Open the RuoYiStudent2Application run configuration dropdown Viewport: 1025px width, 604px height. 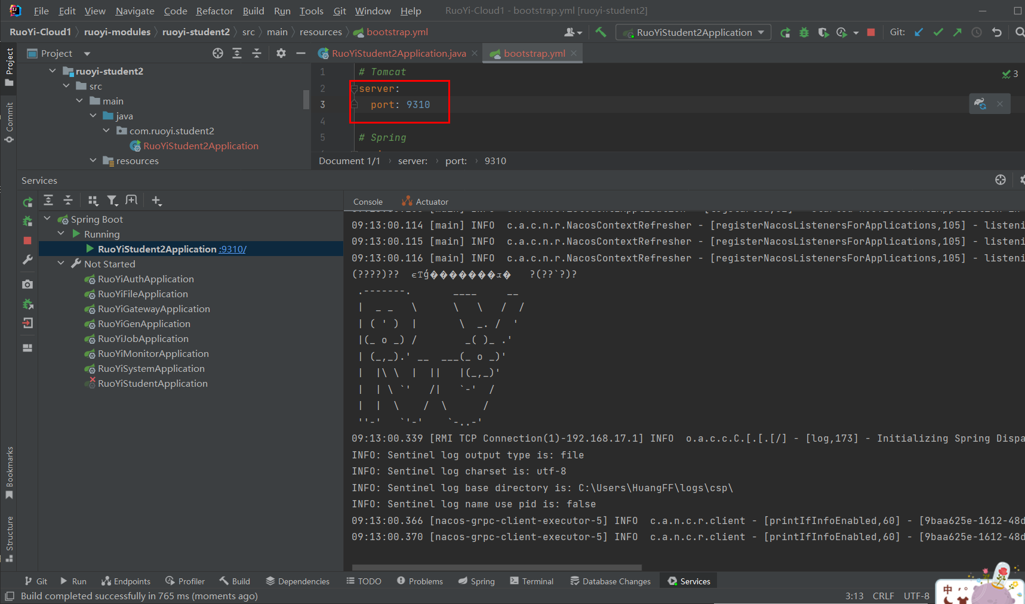coord(693,32)
